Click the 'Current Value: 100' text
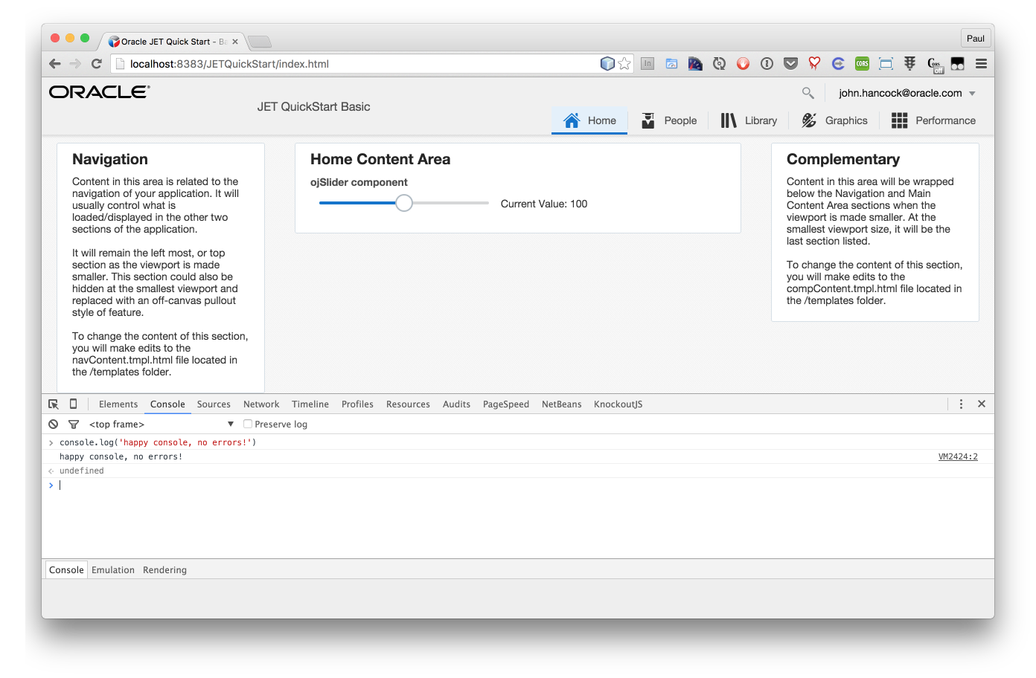The height and width of the screenshot is (678, 1036). [x=544, y=204]
